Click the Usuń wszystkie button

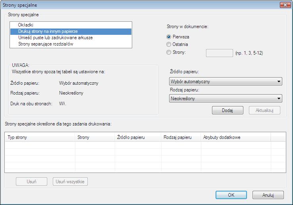pyautogui.click(x=70, y=182)
